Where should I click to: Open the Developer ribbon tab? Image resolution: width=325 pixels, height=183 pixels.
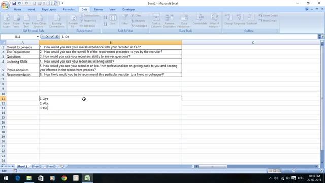click(128, 9)
